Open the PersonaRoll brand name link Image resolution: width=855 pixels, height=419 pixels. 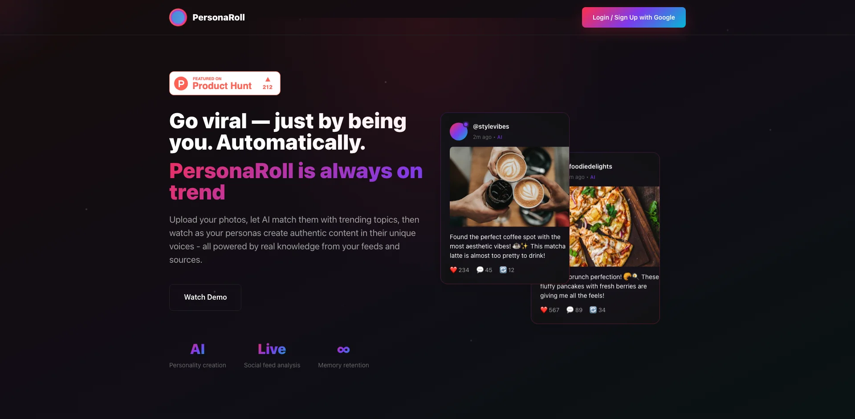(x=219, y=17)
